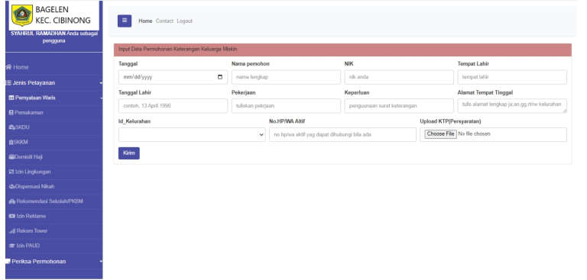The image size is (587, 280).
Task: Click the Jenis Pelayanan list icon
Action: click(8, 83)
